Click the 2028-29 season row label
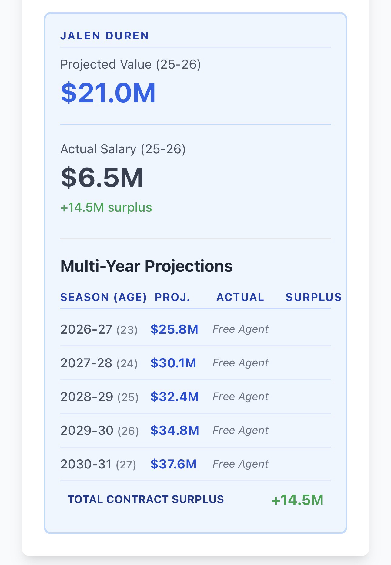Image resolution: width=391 pixels, height=565 pixels. coord(99,397)
